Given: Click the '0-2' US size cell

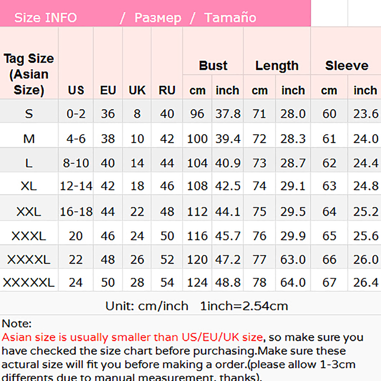Looking at the screenshot, I should click(76, 114).
